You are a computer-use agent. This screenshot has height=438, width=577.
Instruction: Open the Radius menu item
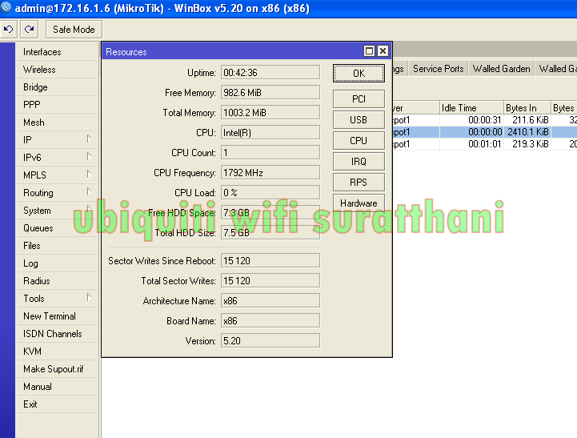click(x=57, y=281)
